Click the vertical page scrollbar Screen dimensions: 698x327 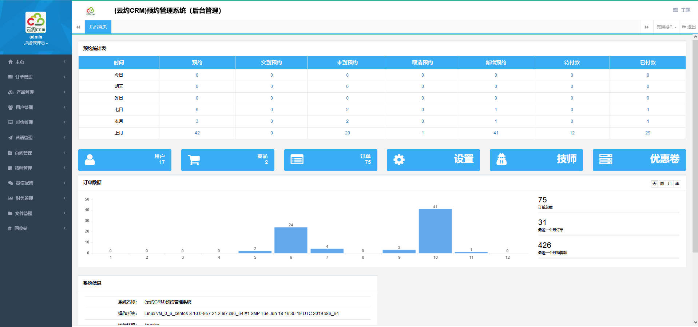pyautogui.click(x=695, y=145)
